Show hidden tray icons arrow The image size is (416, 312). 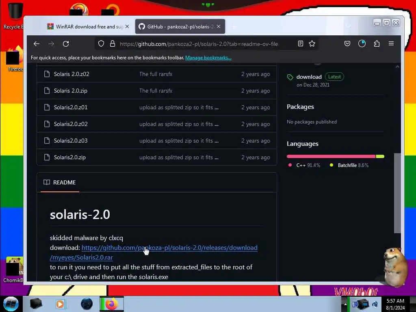pyautogui.click(x=345, y=304)
